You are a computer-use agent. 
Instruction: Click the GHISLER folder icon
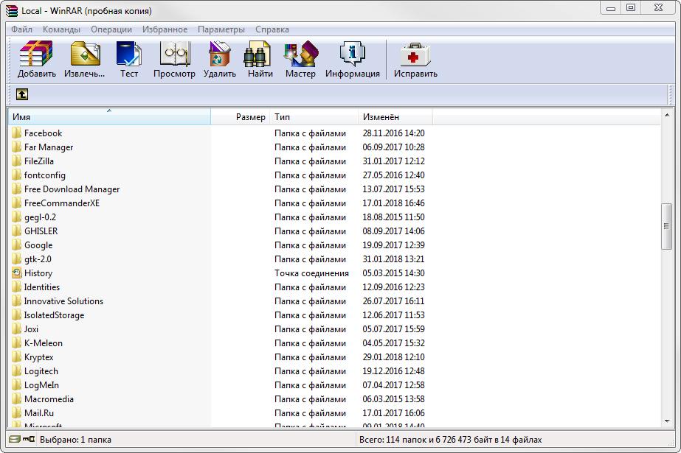pos(16,231)
